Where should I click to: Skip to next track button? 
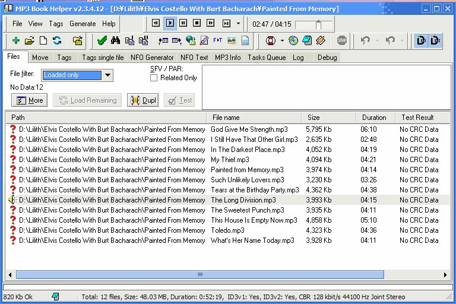211,23
